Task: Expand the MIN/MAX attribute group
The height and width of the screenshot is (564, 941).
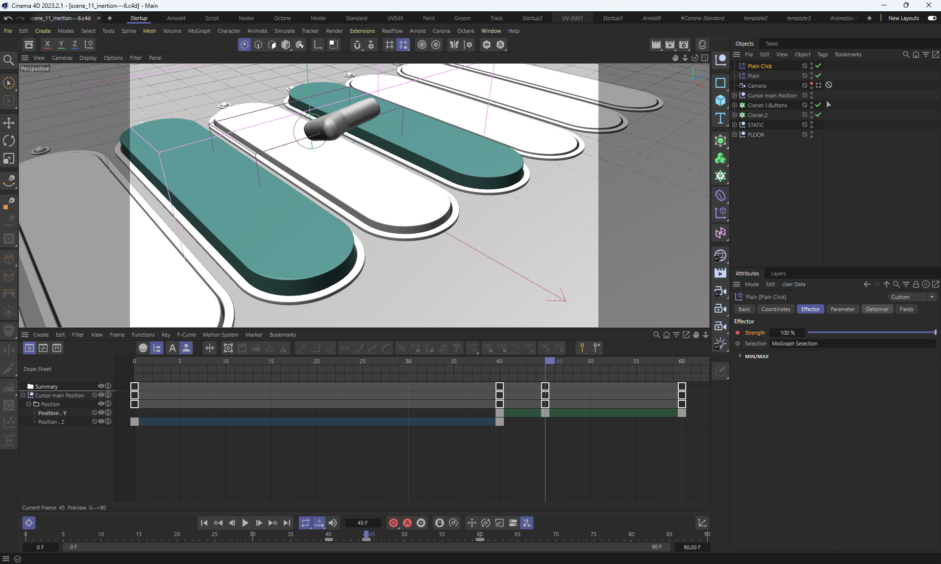Action: [x=740, y=356]
